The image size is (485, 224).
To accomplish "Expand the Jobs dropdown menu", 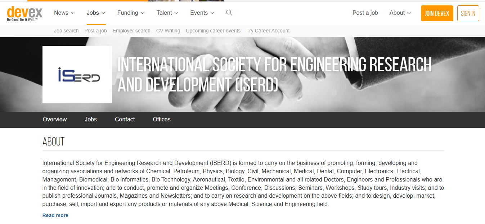I will click(96, 13).
